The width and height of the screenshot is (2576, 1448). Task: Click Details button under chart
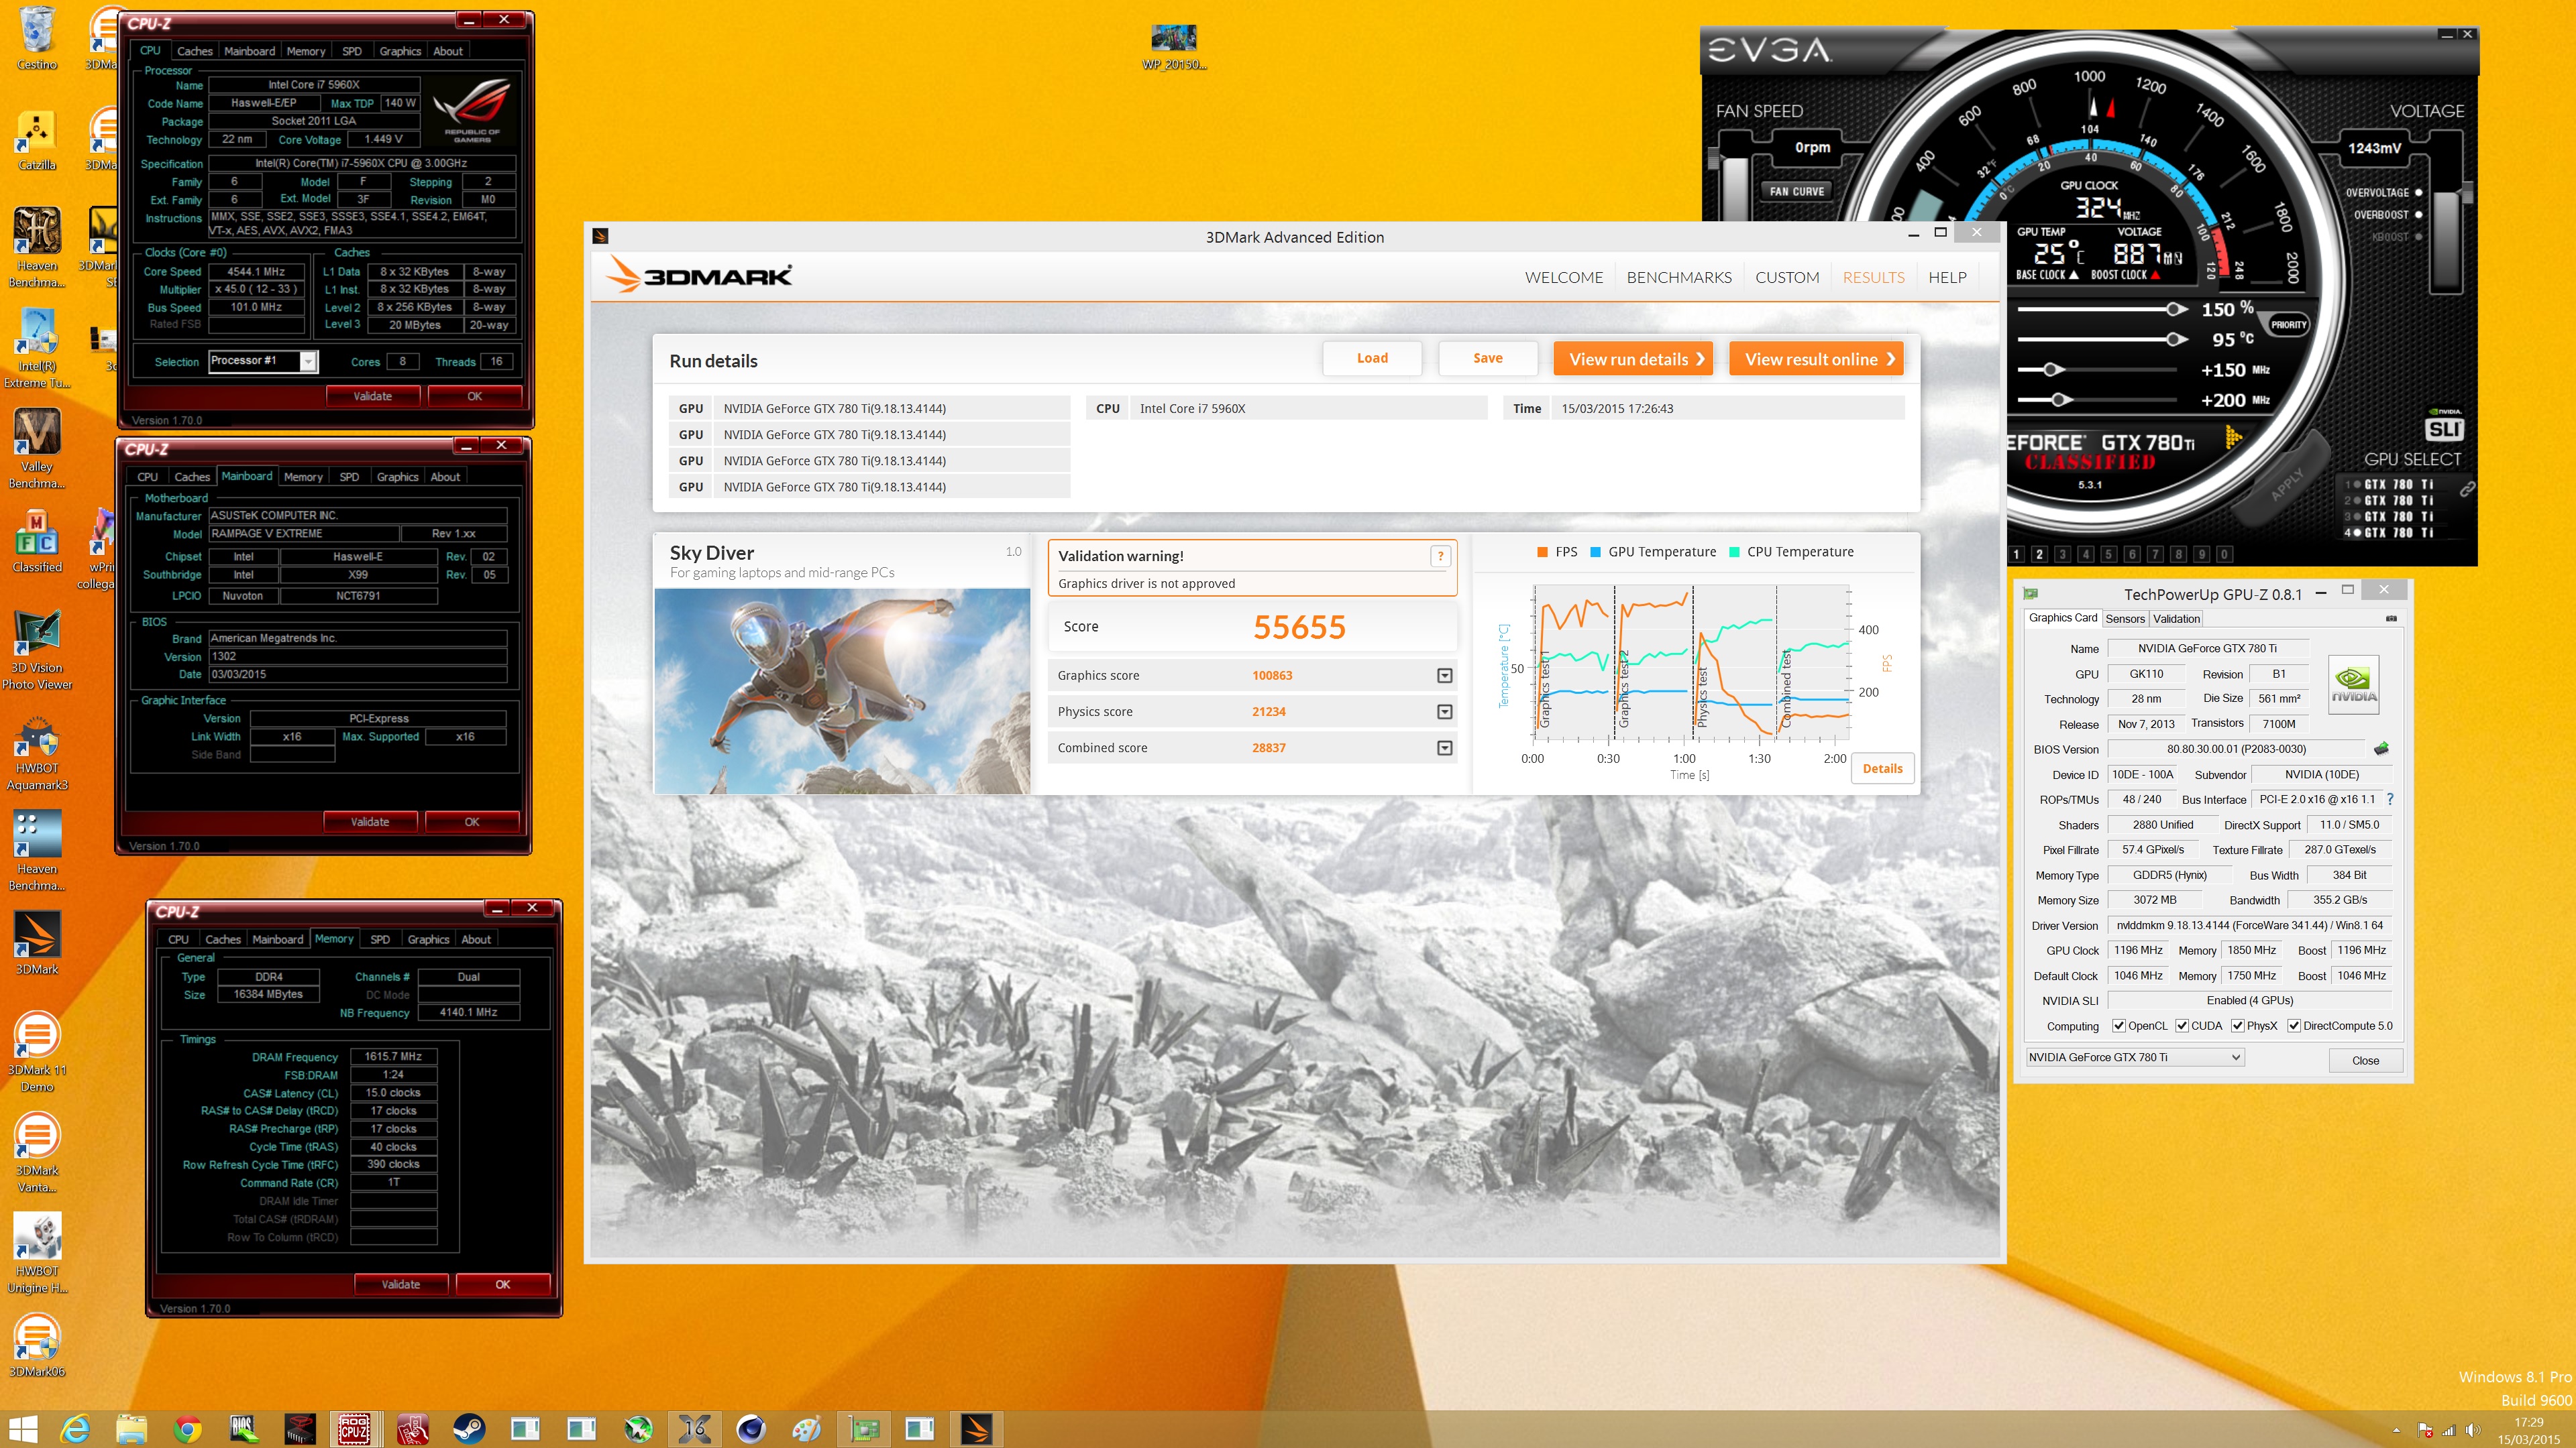point(1882,768)
